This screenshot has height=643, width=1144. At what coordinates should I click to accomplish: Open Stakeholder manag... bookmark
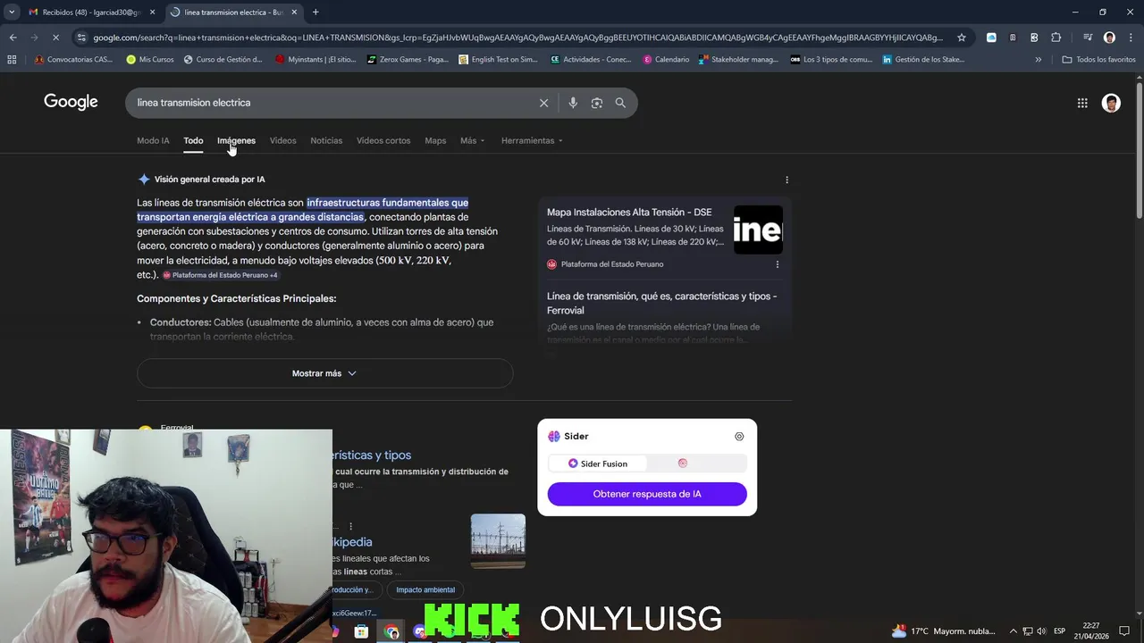coord(738,60)
